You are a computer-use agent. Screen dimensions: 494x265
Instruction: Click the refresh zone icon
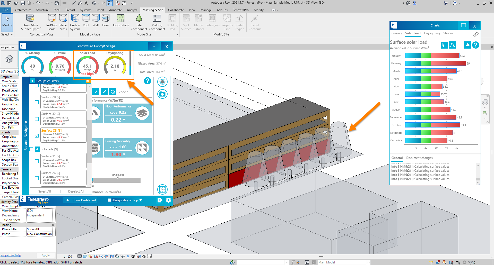113,92
